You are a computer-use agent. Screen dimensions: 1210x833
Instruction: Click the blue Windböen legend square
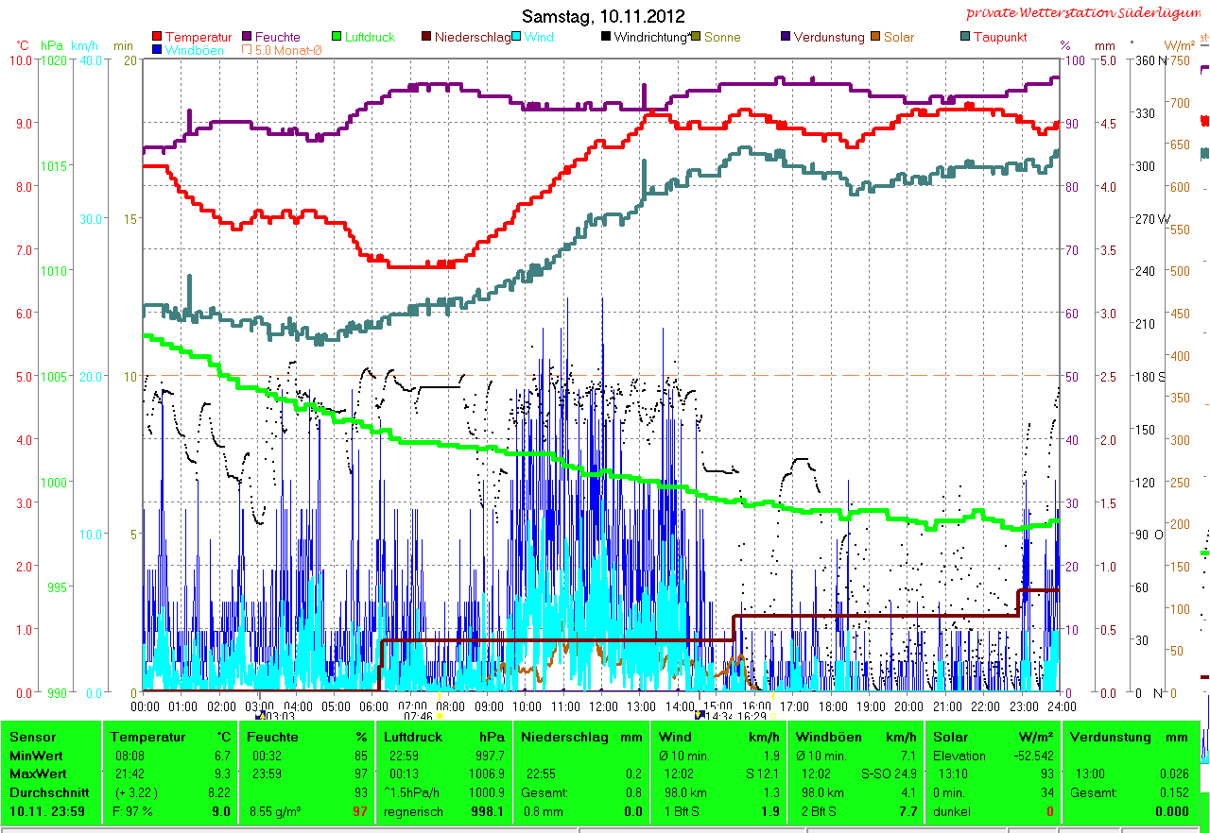[x=157, y=50]
